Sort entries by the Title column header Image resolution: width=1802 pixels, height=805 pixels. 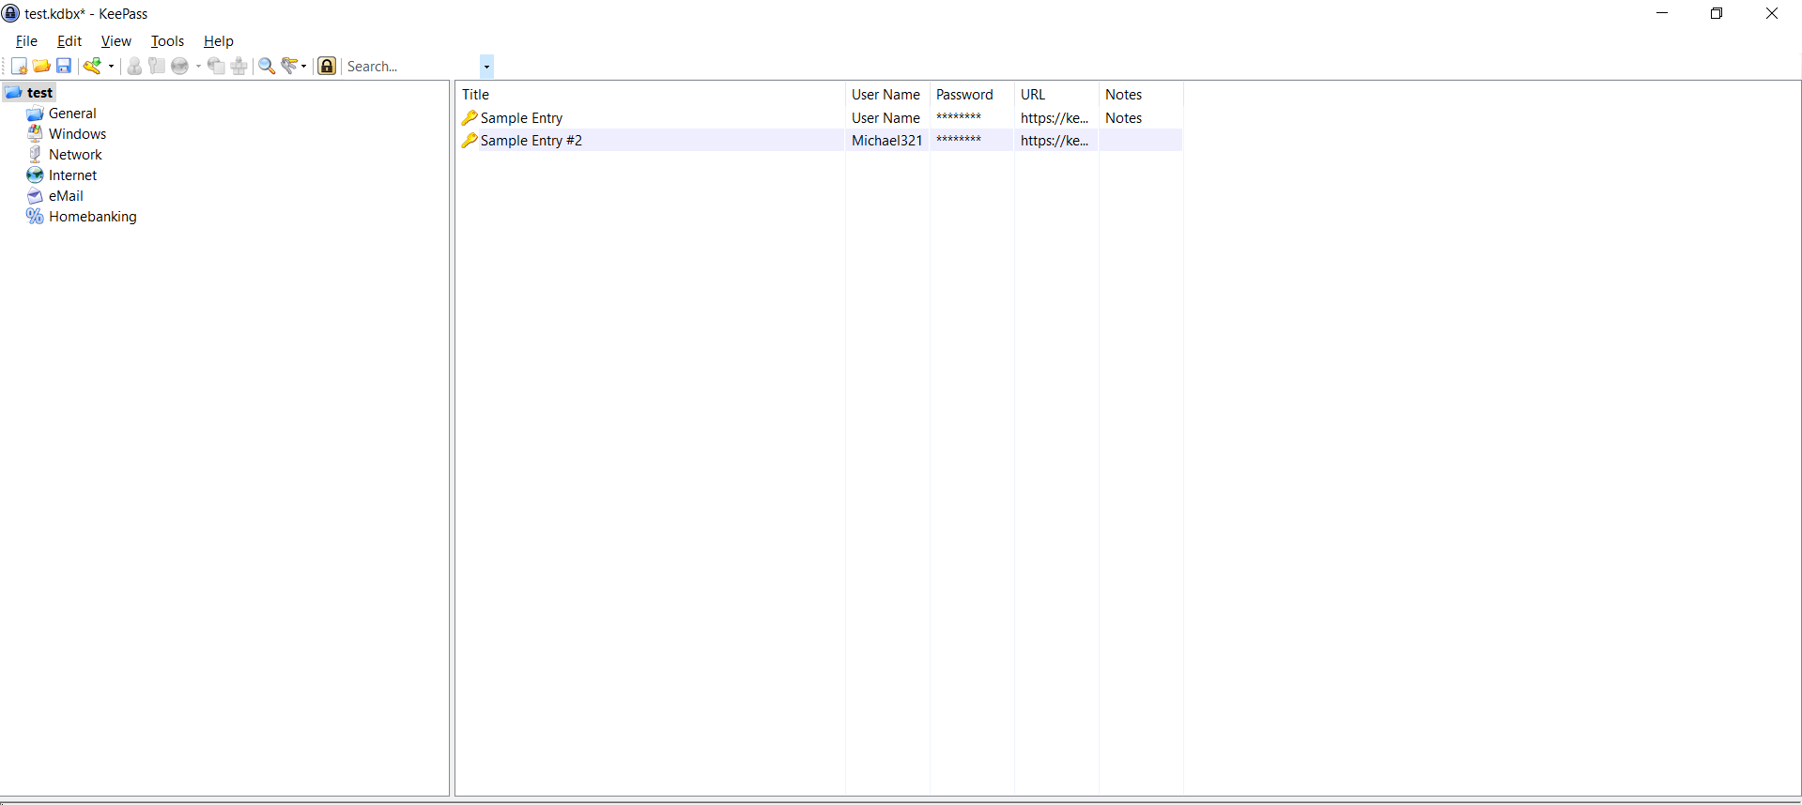tap(650, 94)
